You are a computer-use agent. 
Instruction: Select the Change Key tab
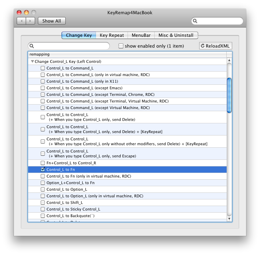point(79,35)
